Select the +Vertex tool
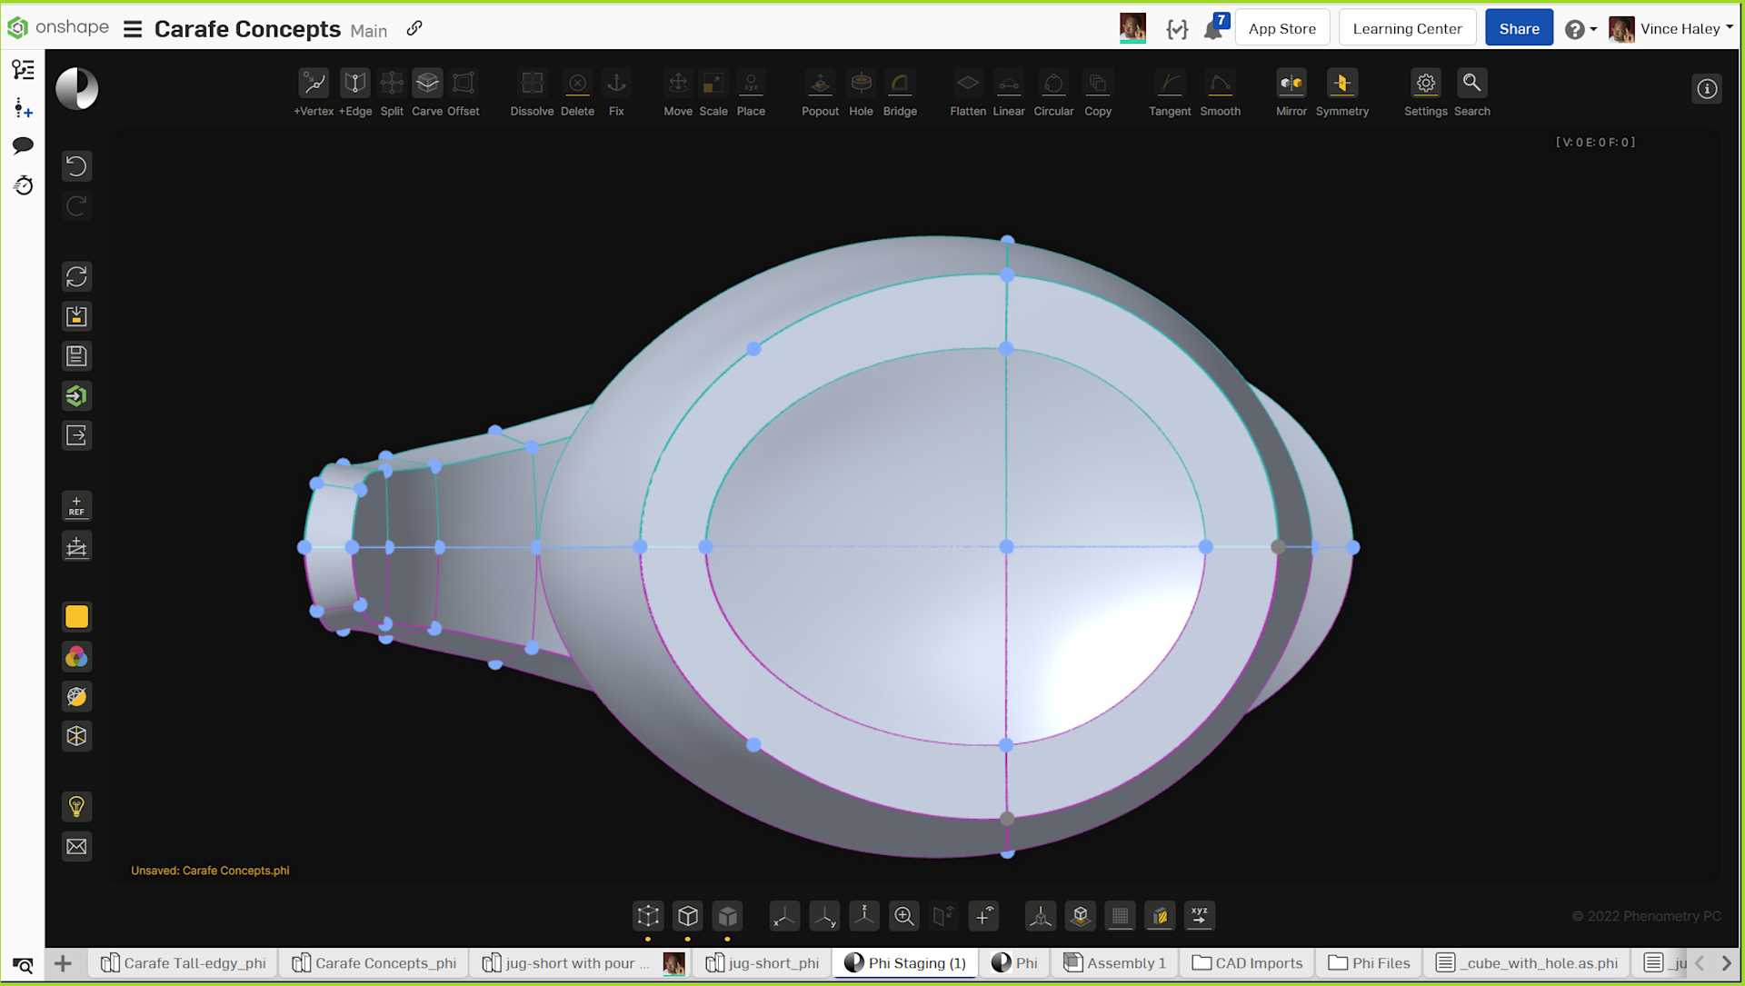 pos(314,84)
